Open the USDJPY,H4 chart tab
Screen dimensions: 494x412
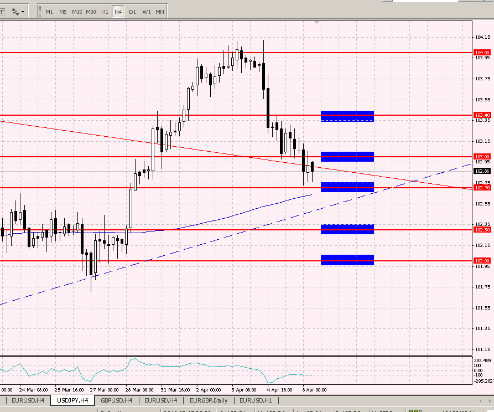pos(72,400)
